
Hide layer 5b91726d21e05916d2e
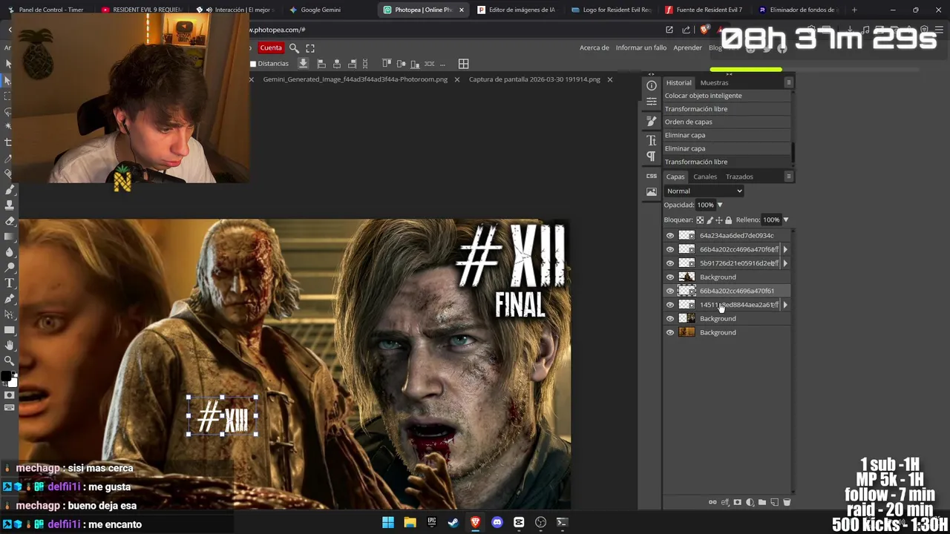coord(670,263)
